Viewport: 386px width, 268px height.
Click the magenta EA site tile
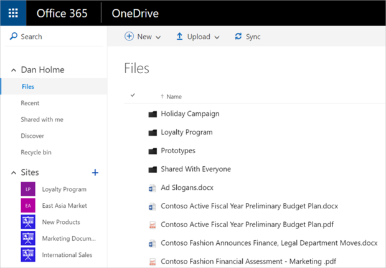(x=28, y=205)
